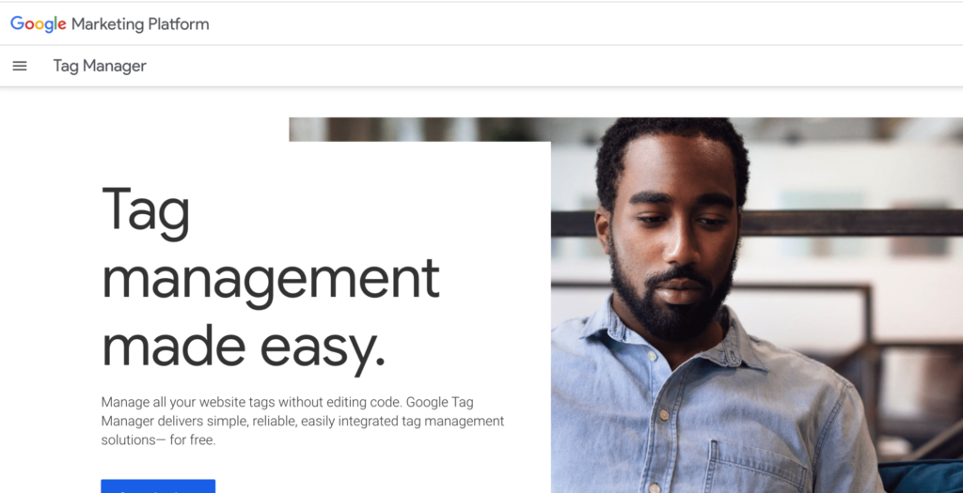The height and width of the screenshot is (493, 963).
Task: Click the paragraph starting 'Manage all your website tags'
Action: [302, 422]
